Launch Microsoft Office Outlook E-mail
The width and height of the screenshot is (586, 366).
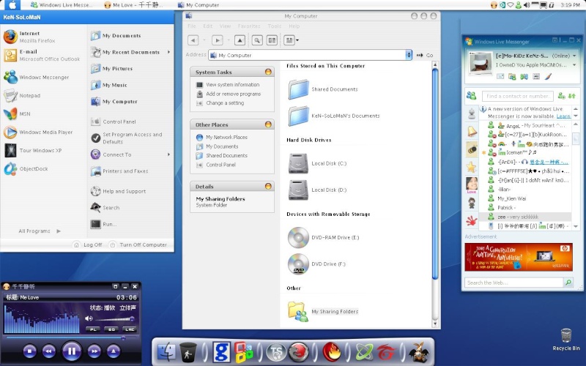coord(42,55)
